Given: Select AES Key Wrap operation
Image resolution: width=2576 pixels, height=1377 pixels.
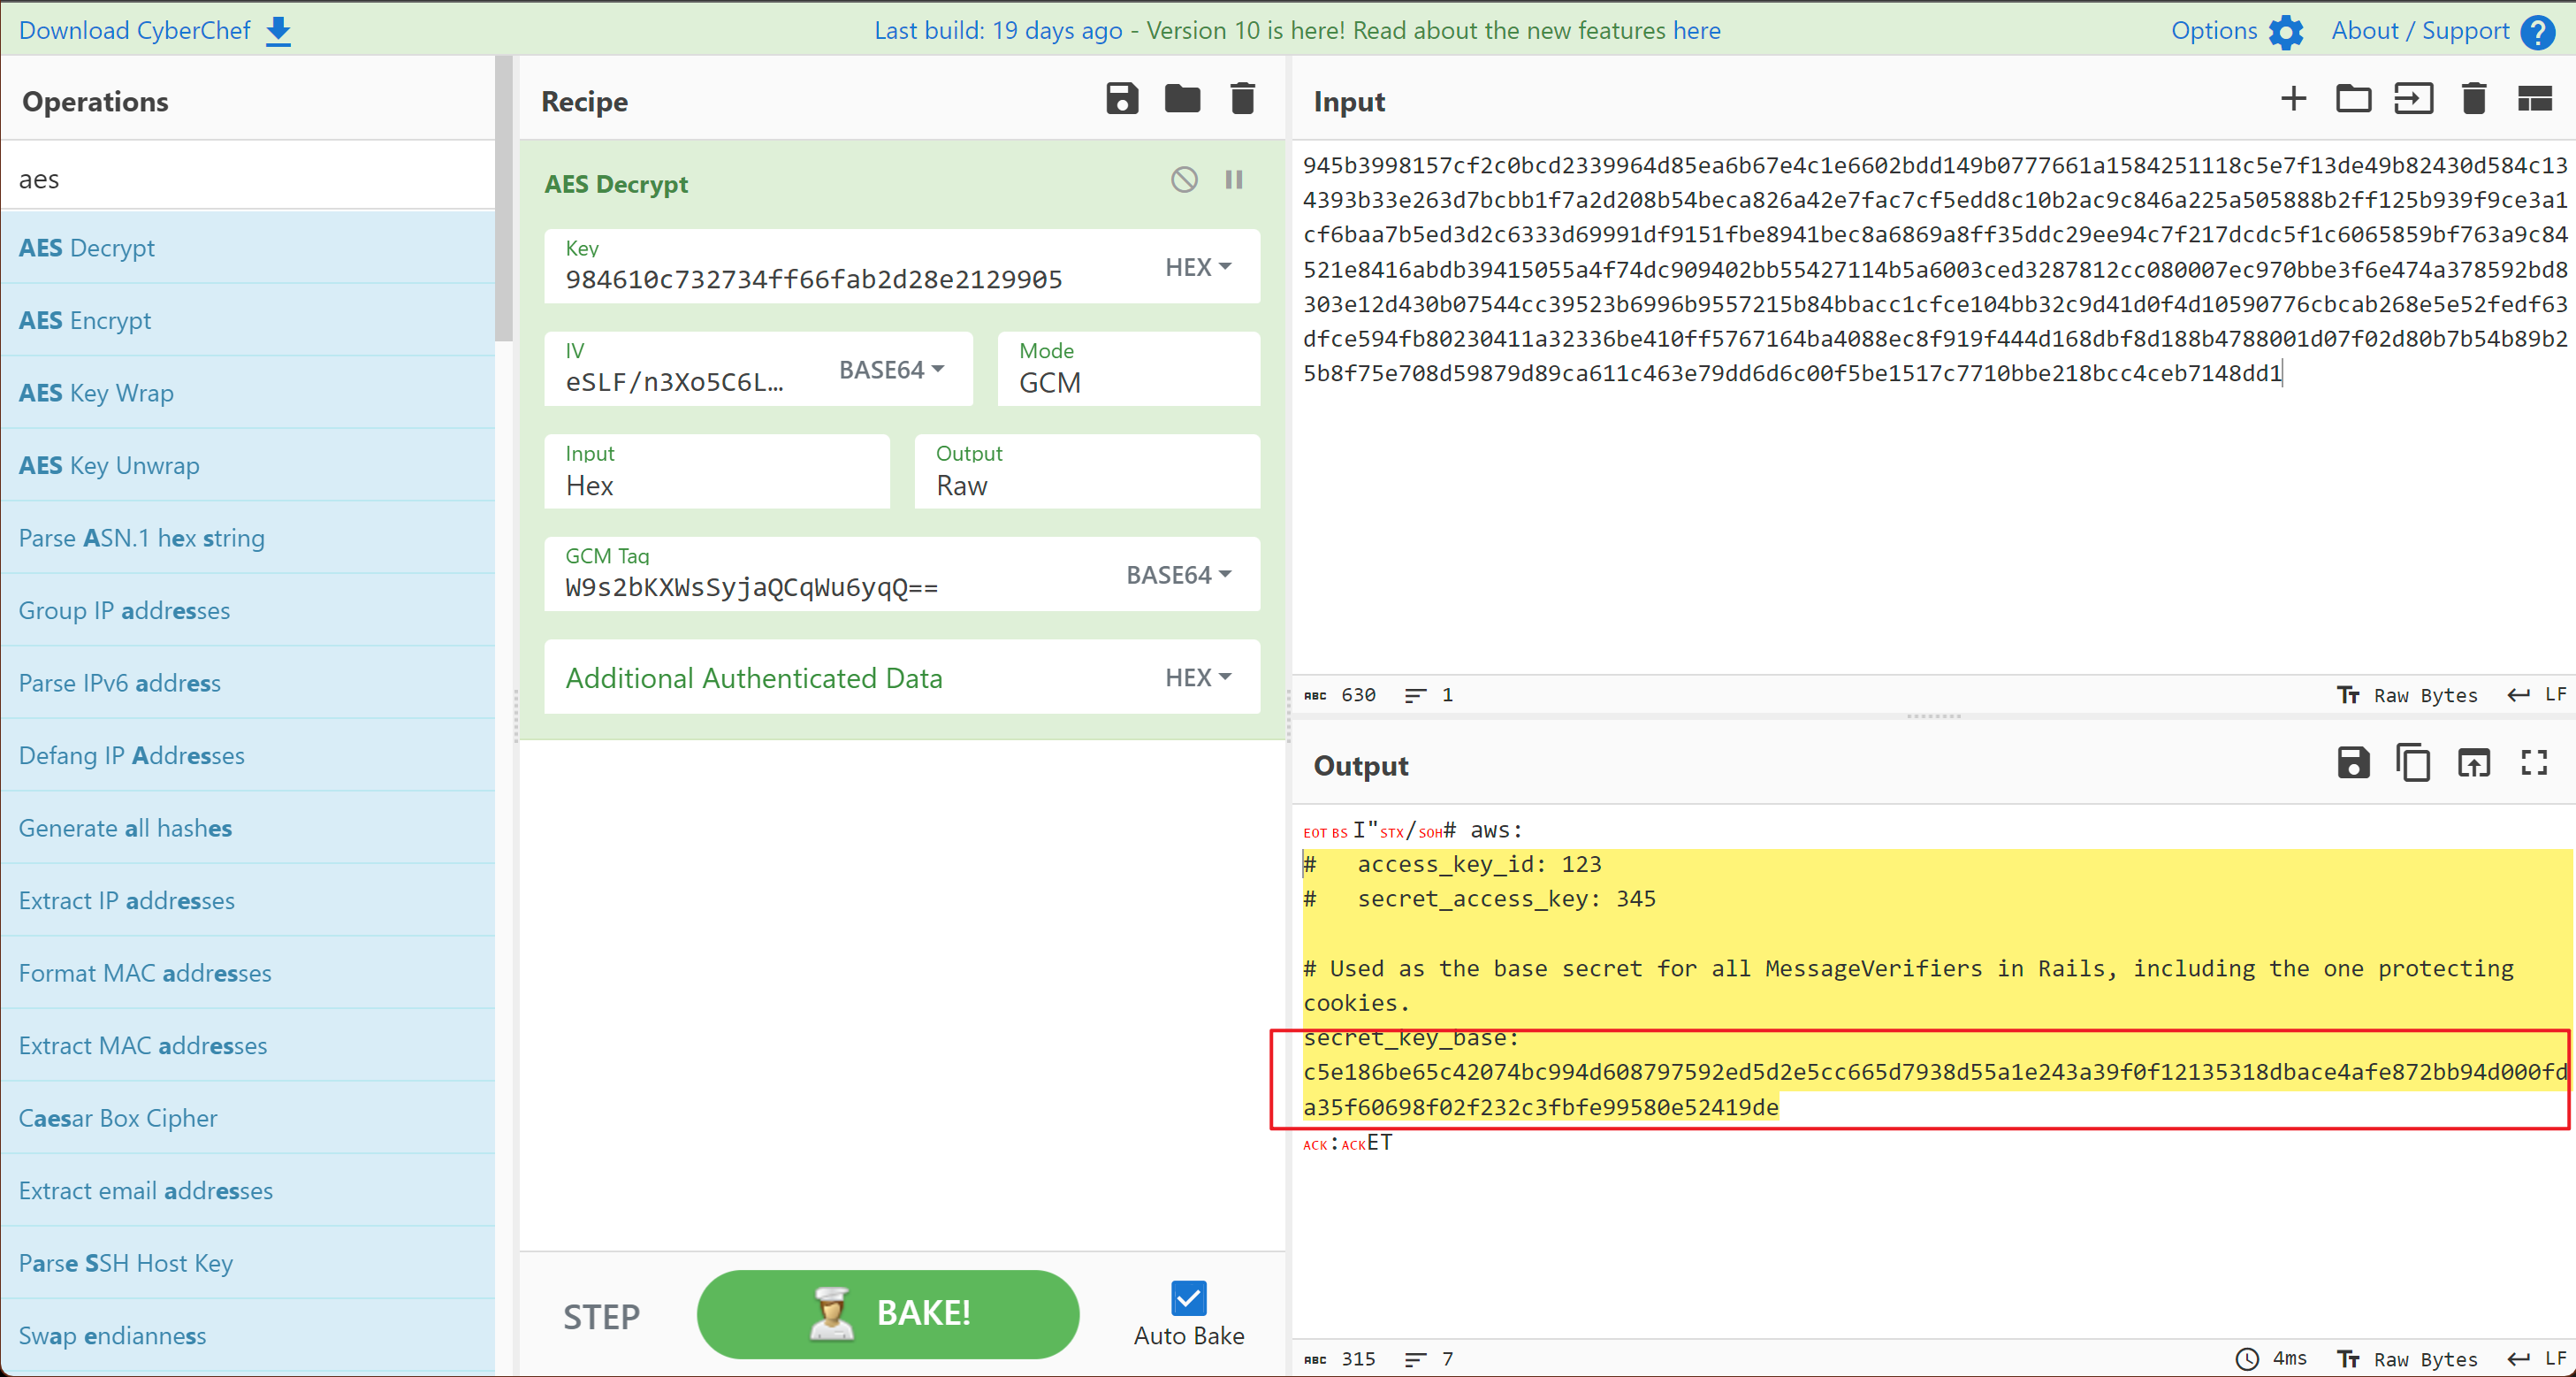Looking at the screenshot, I should pos(96,394).
